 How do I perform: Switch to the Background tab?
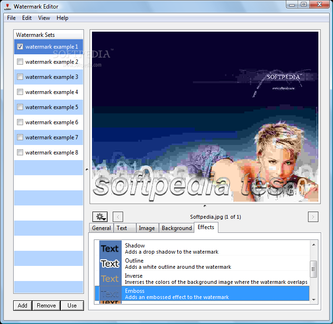coord(177,228)
